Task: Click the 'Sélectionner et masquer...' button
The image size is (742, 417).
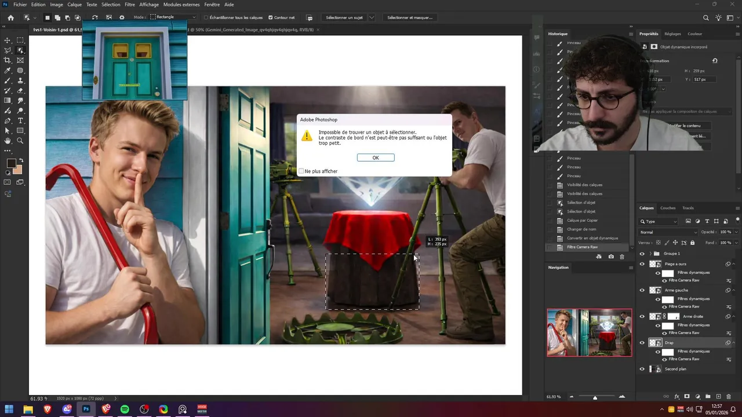Action: [x=410, y=17]
